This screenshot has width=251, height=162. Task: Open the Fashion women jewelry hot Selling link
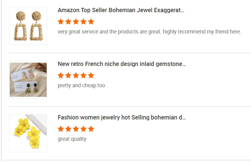coord(122,117)
